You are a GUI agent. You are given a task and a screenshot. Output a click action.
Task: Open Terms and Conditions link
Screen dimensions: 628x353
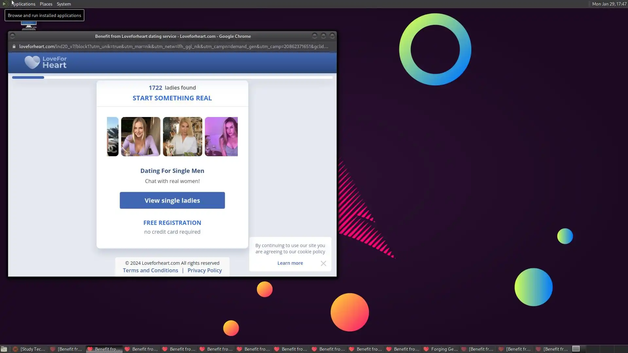(150, 270)
